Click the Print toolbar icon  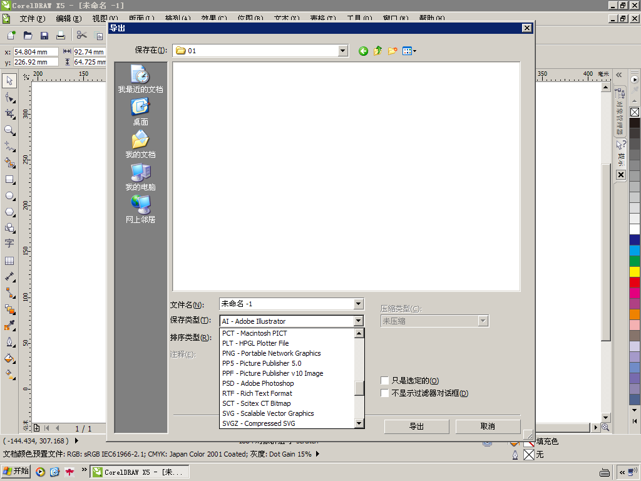pos(61,36)
